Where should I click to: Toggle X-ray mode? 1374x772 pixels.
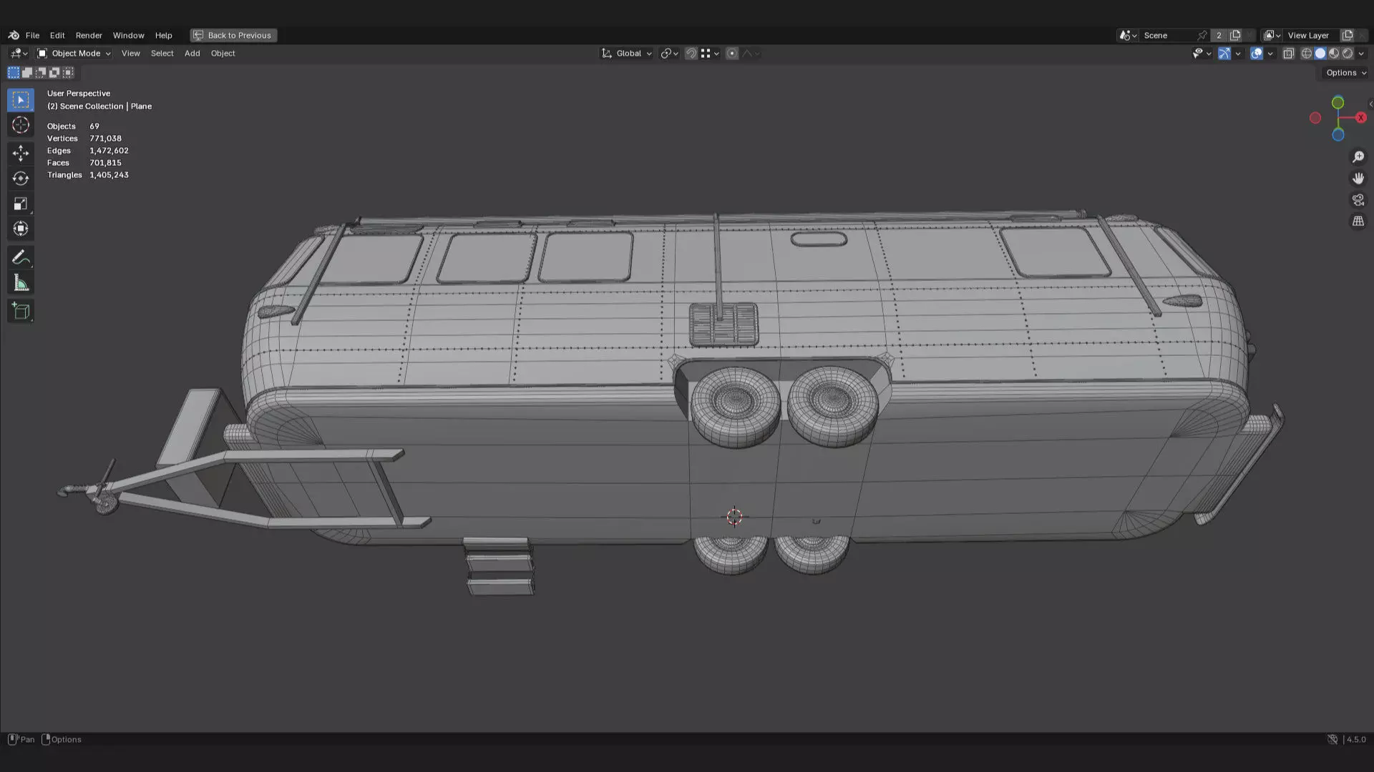pyautogui.click(x=1288, y=54)
